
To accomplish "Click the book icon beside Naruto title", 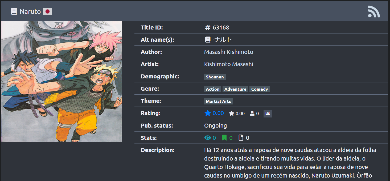I will 14,11.
